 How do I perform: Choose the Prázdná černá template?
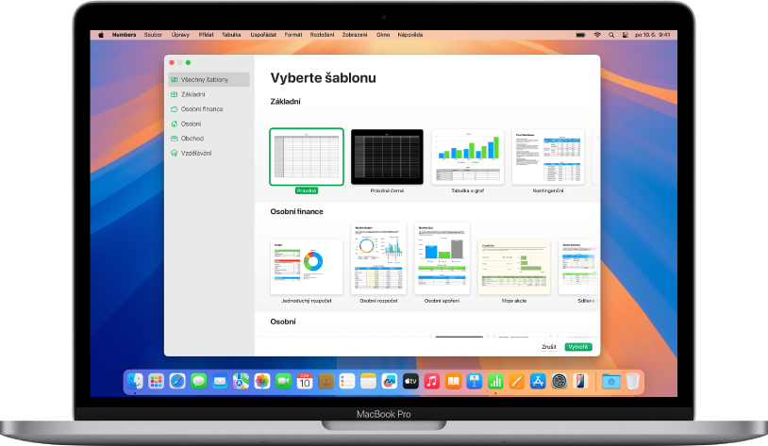(387, 157)
